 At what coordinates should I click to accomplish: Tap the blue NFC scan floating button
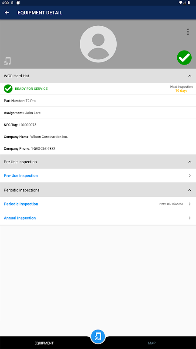[98, 336]
